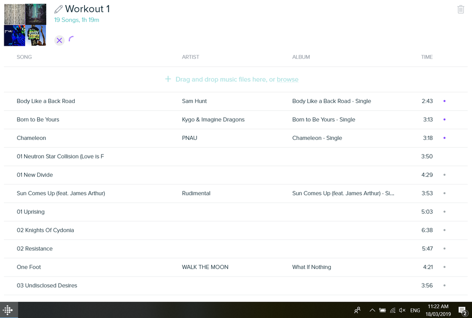Click artist Kygo & Imagine Dragons

[213, 120]
